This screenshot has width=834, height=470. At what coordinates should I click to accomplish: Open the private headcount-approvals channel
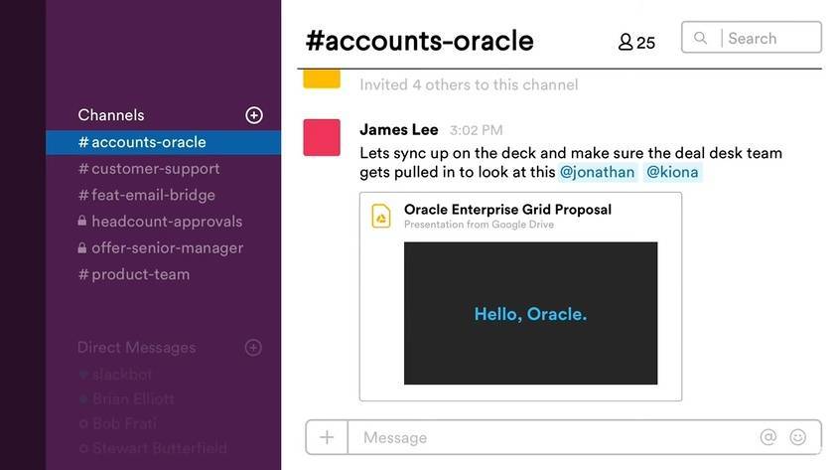coord(166,222)
